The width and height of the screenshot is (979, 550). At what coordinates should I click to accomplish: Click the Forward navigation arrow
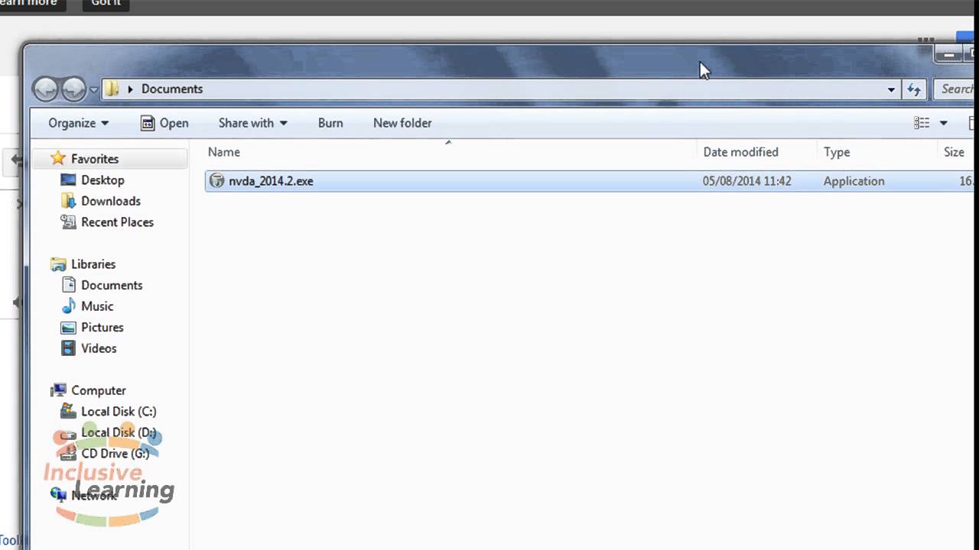(73, 89)
